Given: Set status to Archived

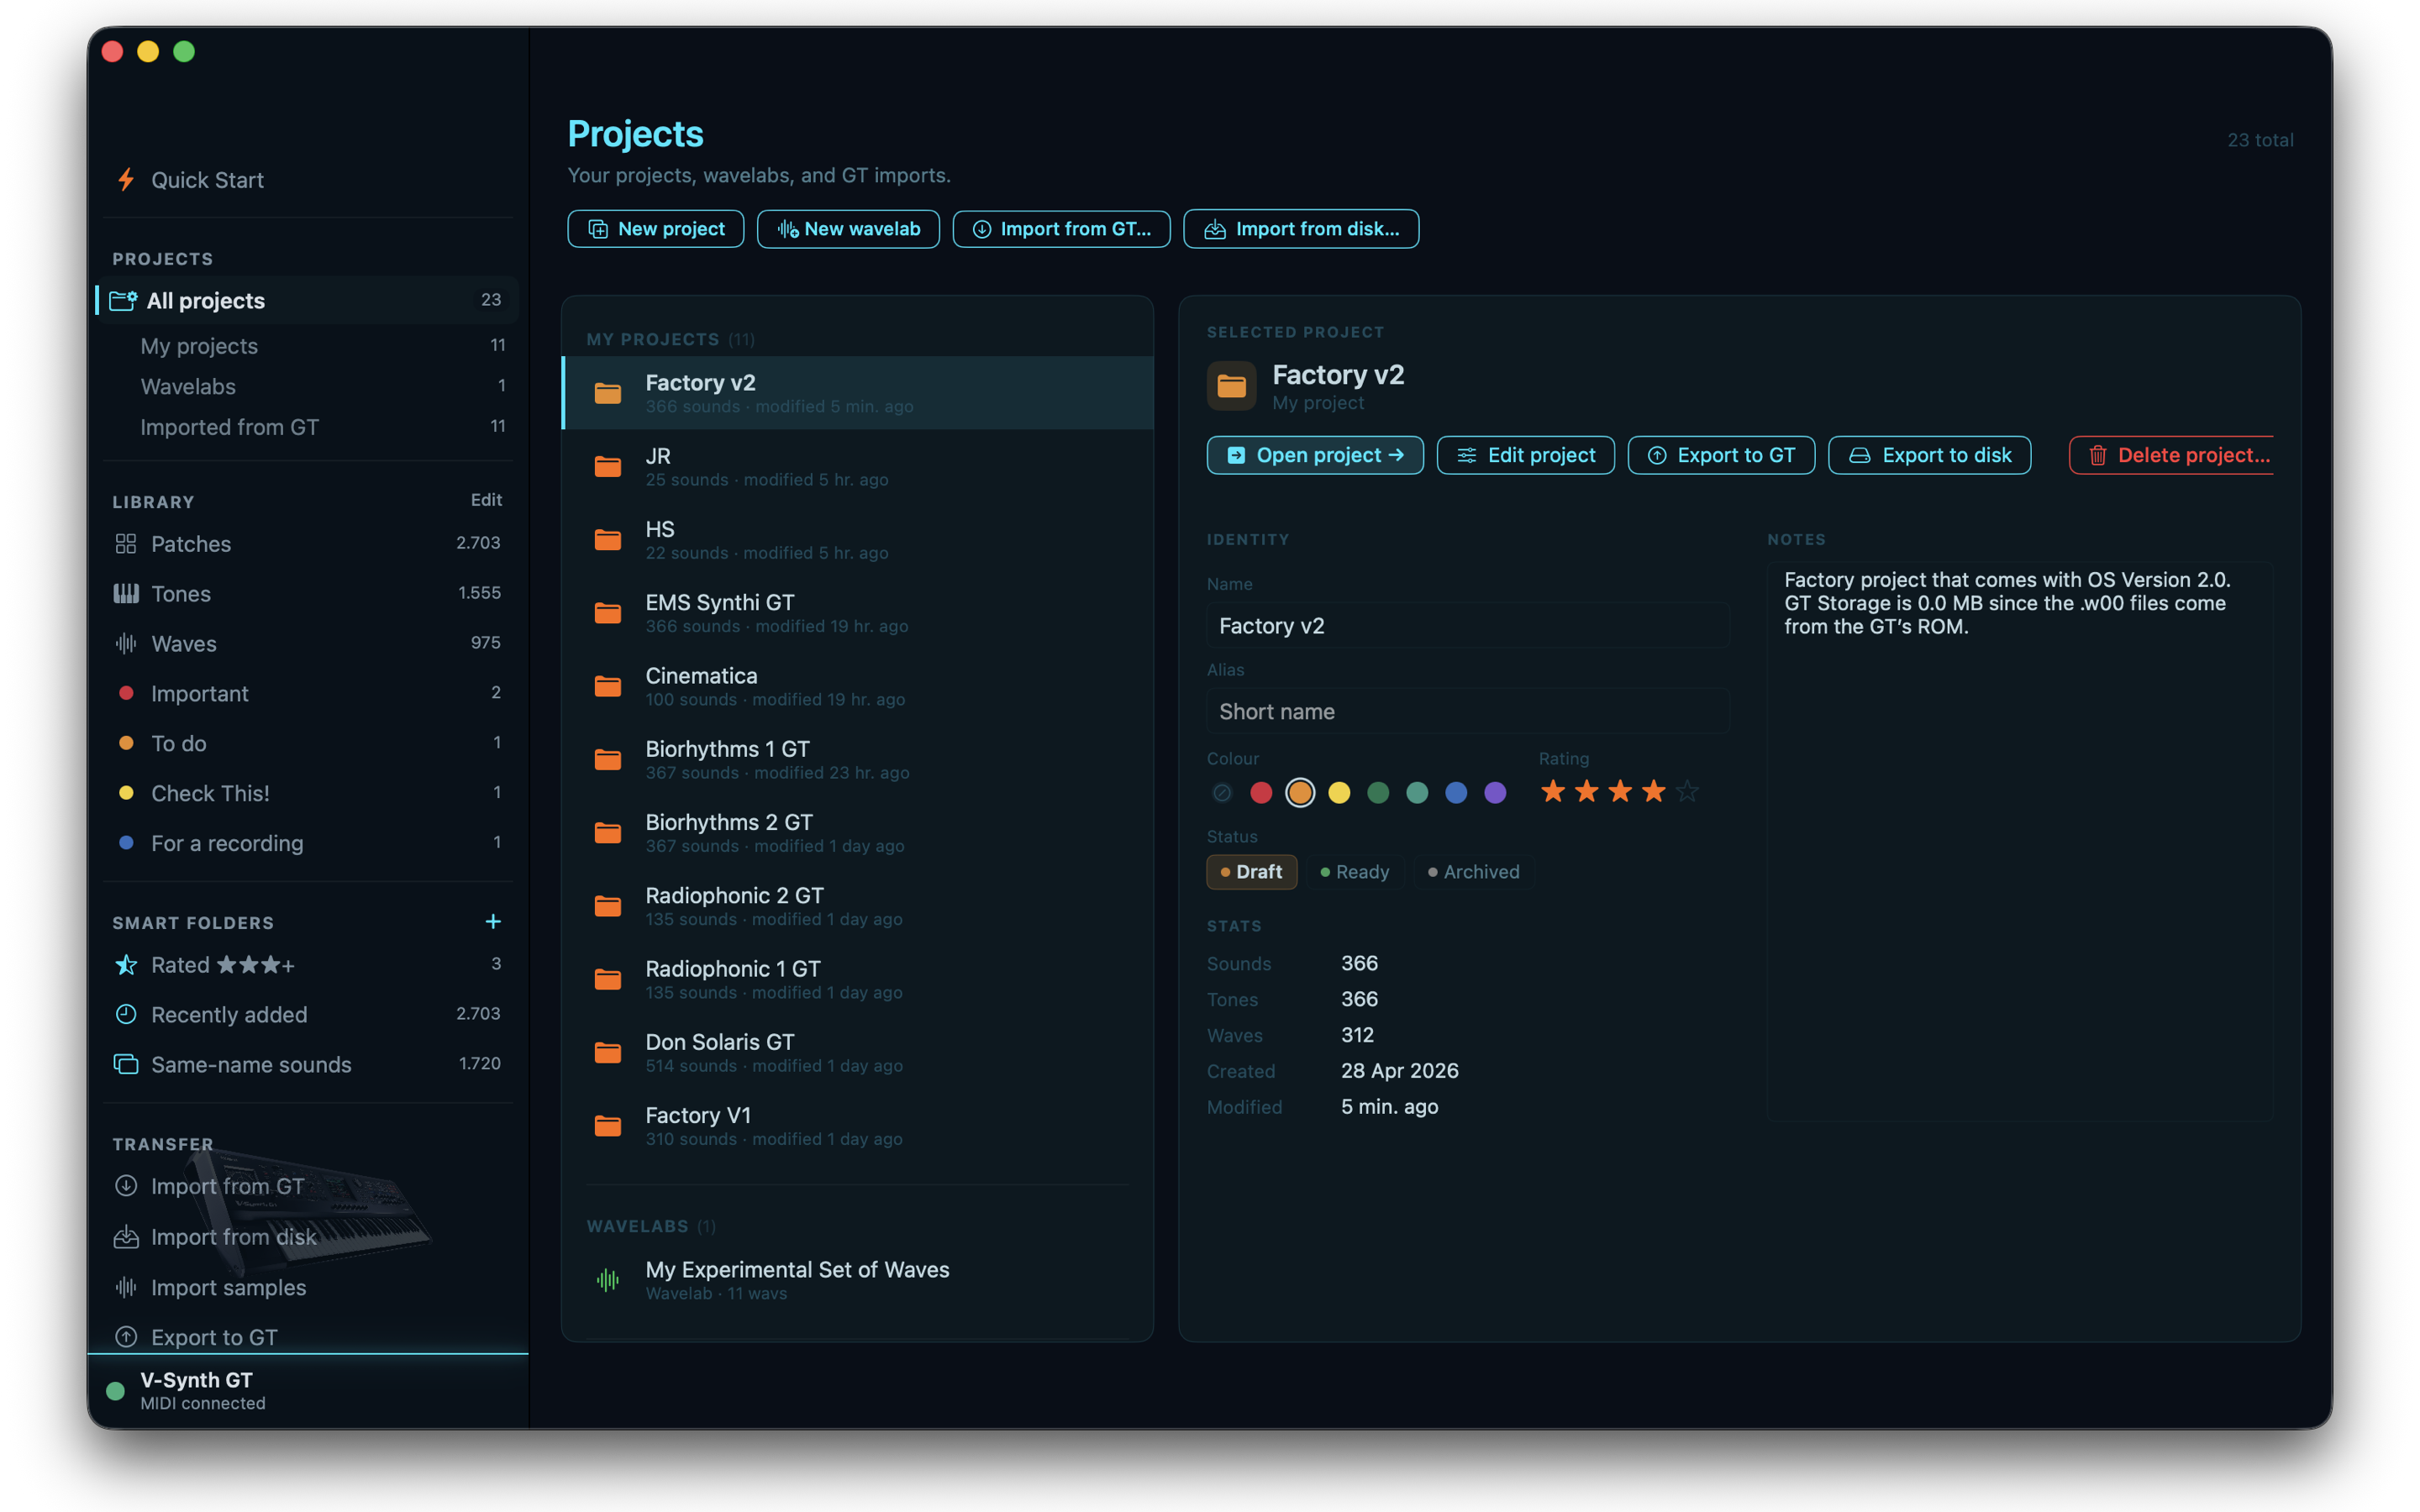Looking at the screenshot, I should click(1474, 872).
